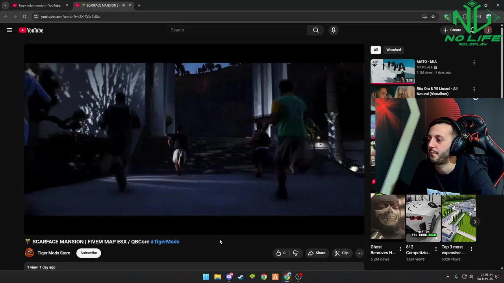Viewport: 504px width, 283px height.
Task: Open options for MATO - MIA video
Action: click(x=474, y=62)
